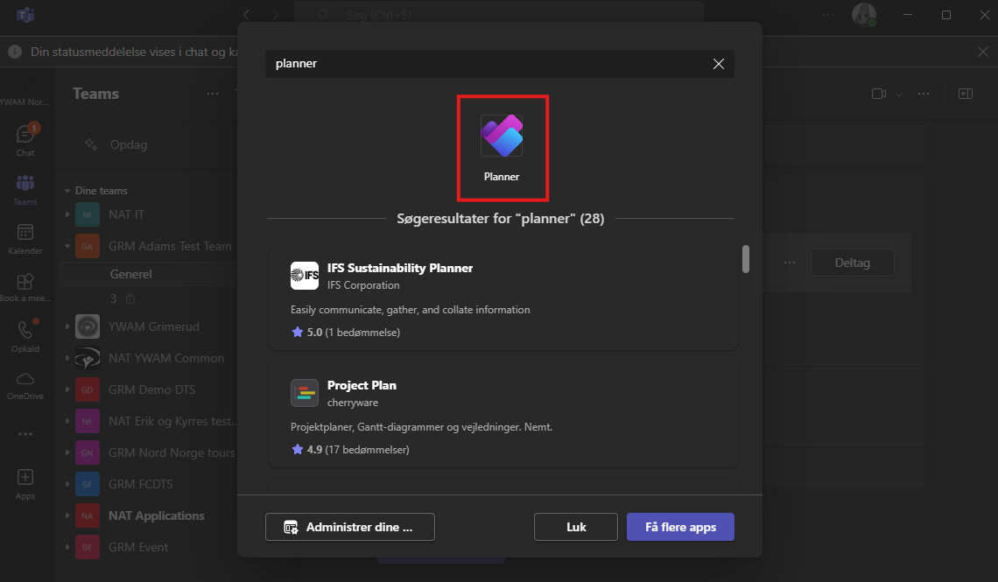The image size is (998, 582).
Task: Select the YWAM Grimerud team avatar
Action: coord(88,326)
